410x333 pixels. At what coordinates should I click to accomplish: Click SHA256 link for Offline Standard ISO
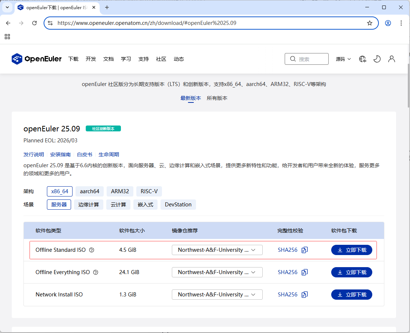click(x=287, y=250)
